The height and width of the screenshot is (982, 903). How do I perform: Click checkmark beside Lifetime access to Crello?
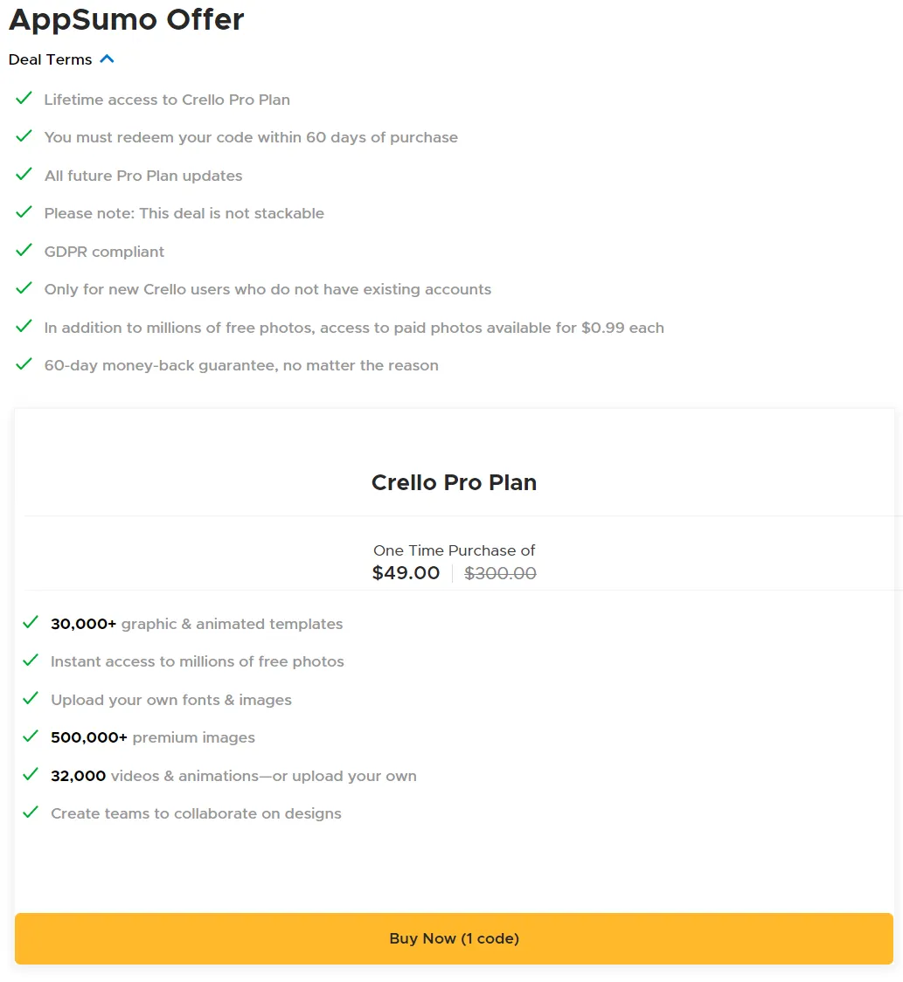point(24,99)
